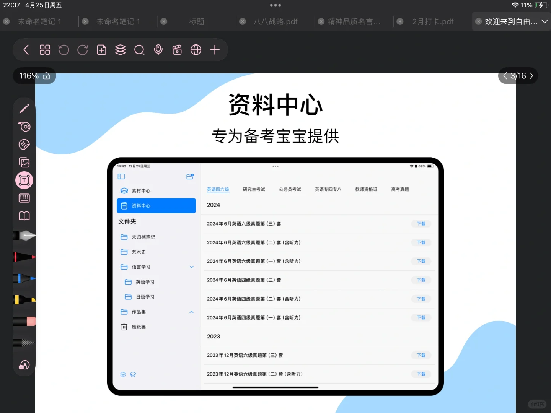Open reading mode with the book icon
This screenshot has height=413, width=551.
[24, 216]
